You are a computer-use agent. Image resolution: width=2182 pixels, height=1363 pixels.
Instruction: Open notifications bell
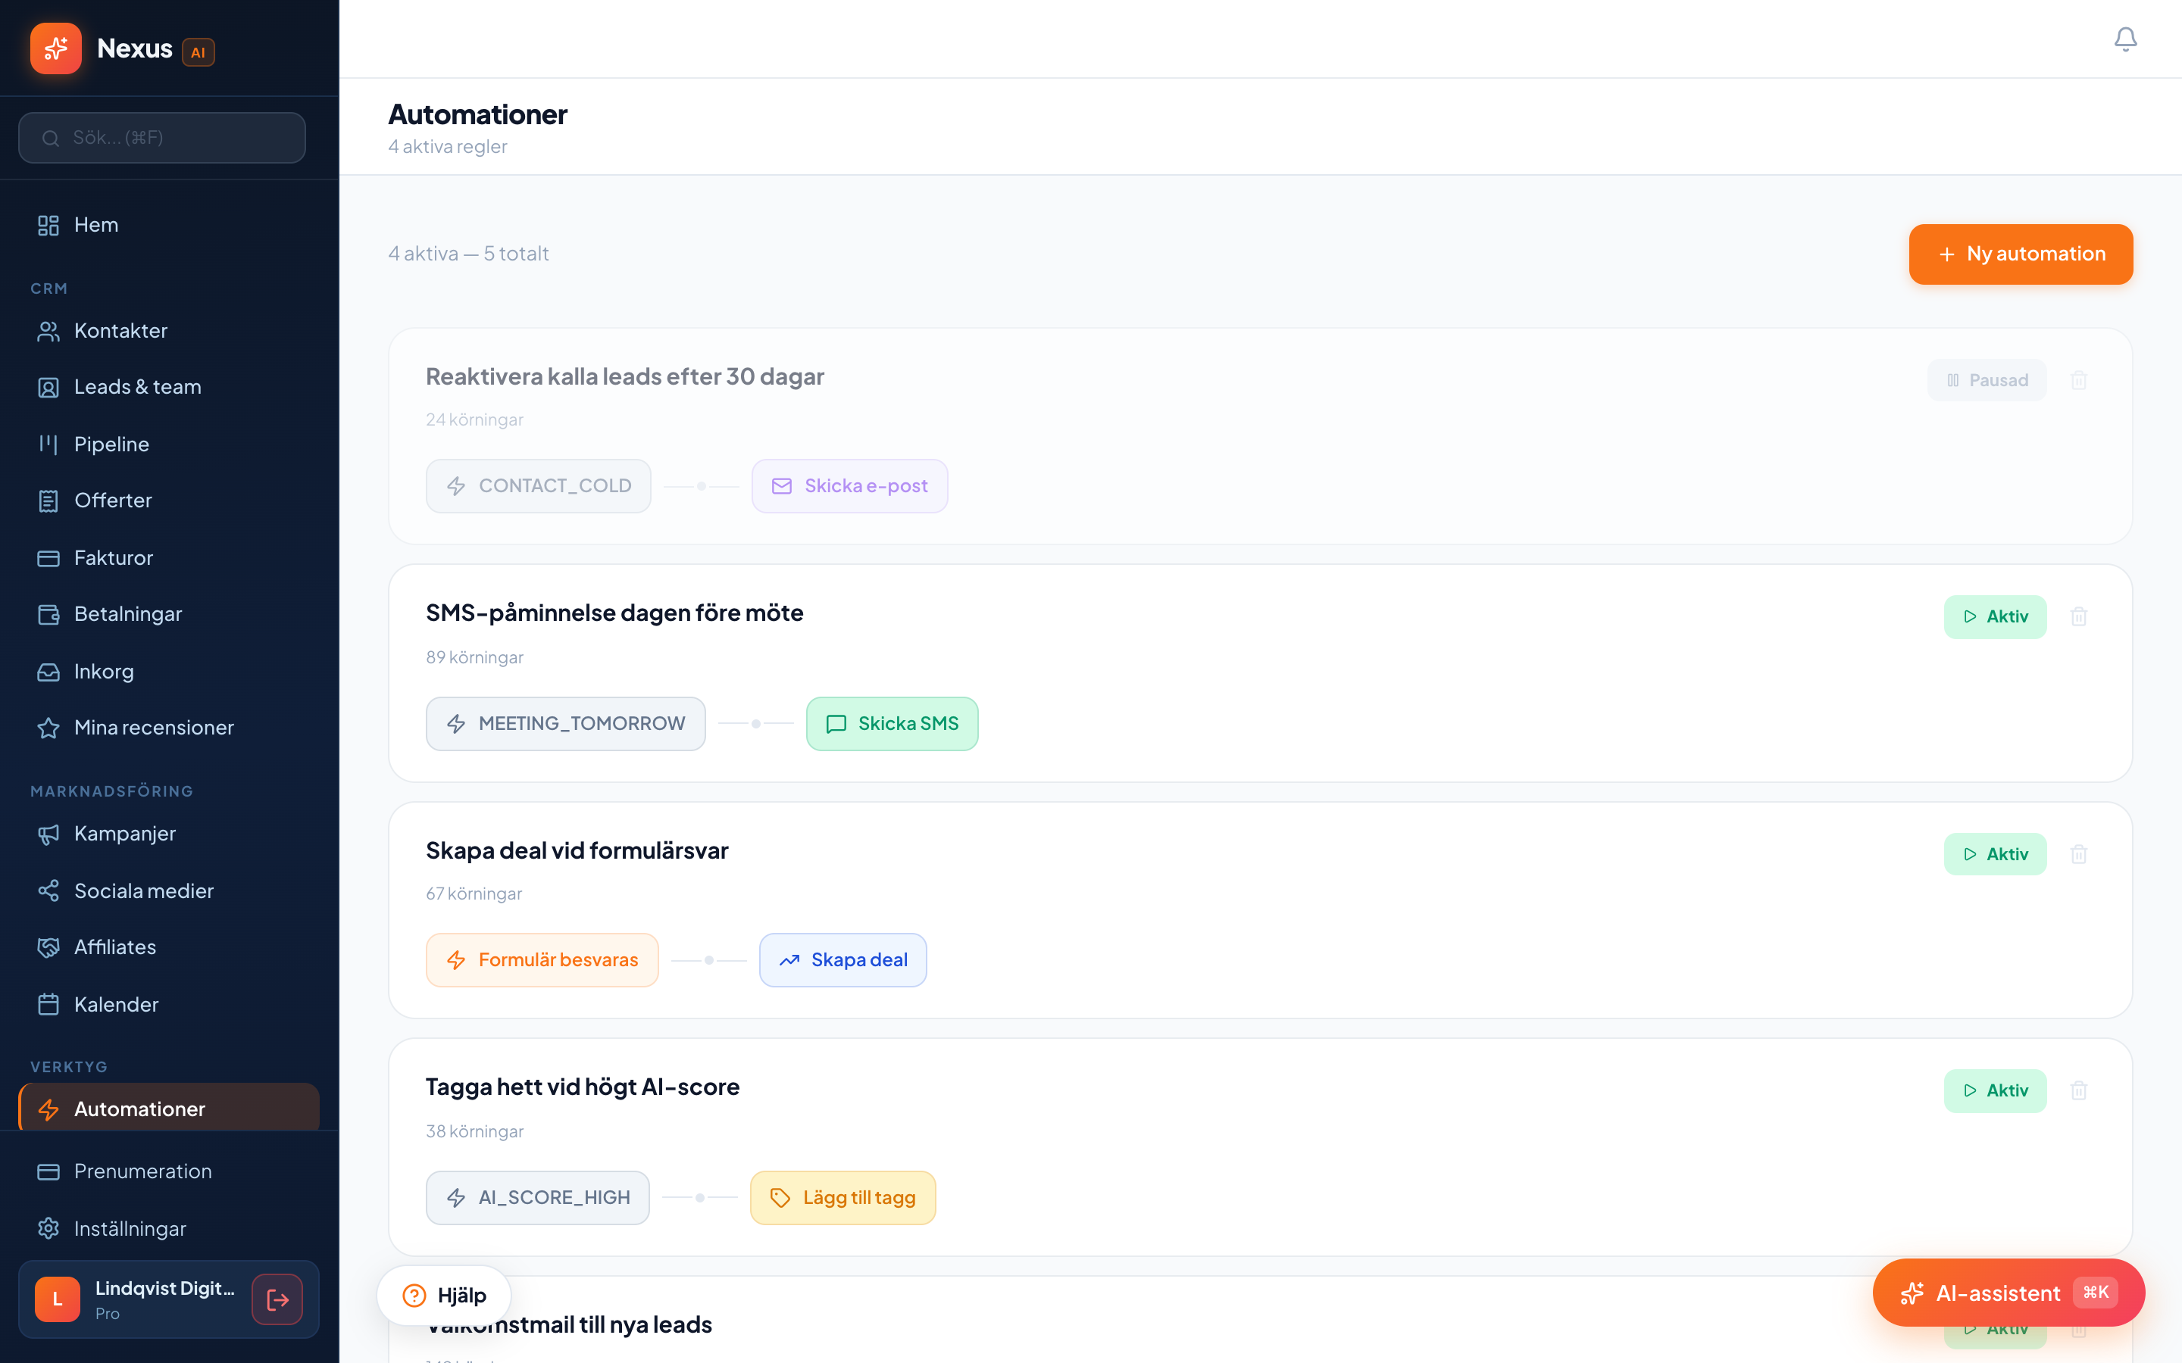coord(2125,39)
